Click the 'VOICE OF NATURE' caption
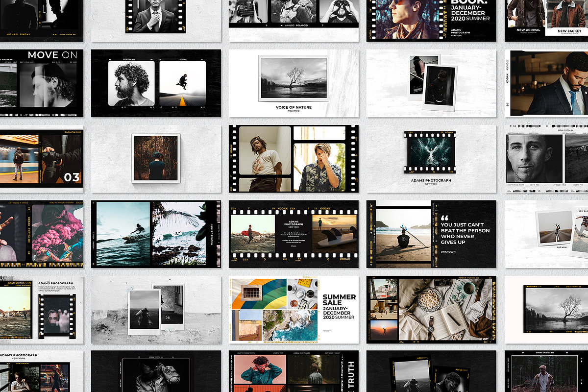Screen dimensions: 588x392 [x=294, y=107]
